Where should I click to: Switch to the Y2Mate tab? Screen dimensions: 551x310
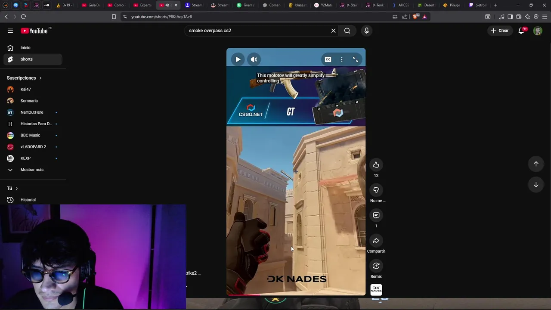pos(323,5)
